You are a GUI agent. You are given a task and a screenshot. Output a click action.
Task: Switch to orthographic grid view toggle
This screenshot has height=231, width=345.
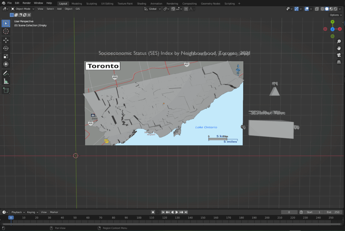(x=339, y=62)
